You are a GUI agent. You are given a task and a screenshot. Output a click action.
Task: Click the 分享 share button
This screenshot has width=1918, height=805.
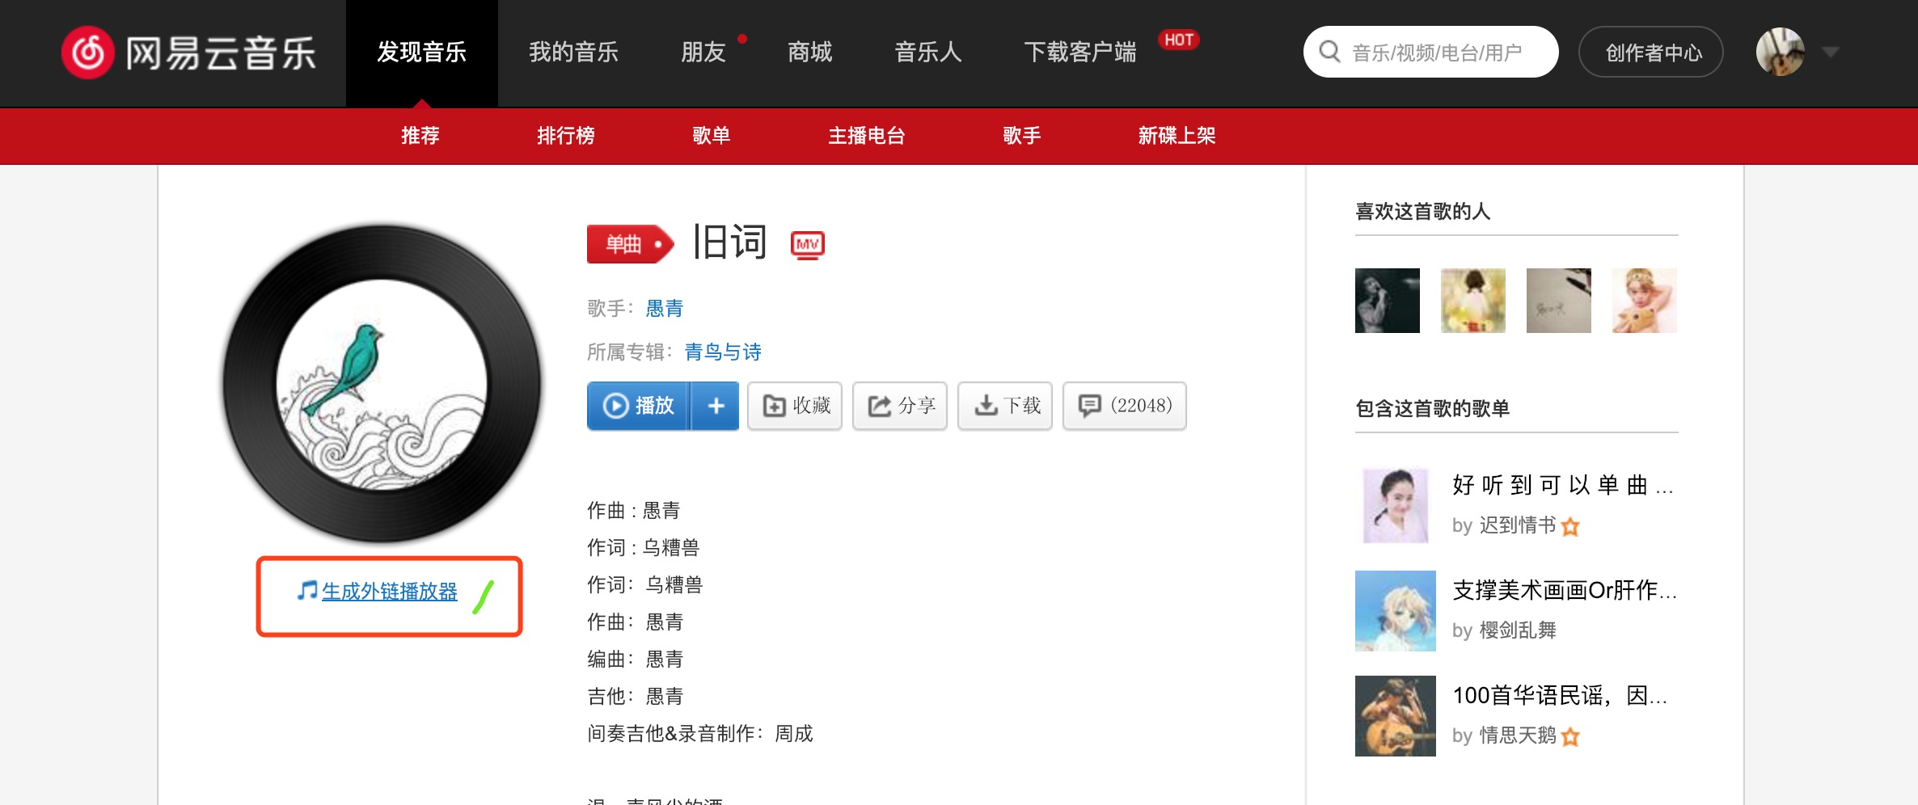(x=900, y=406)
